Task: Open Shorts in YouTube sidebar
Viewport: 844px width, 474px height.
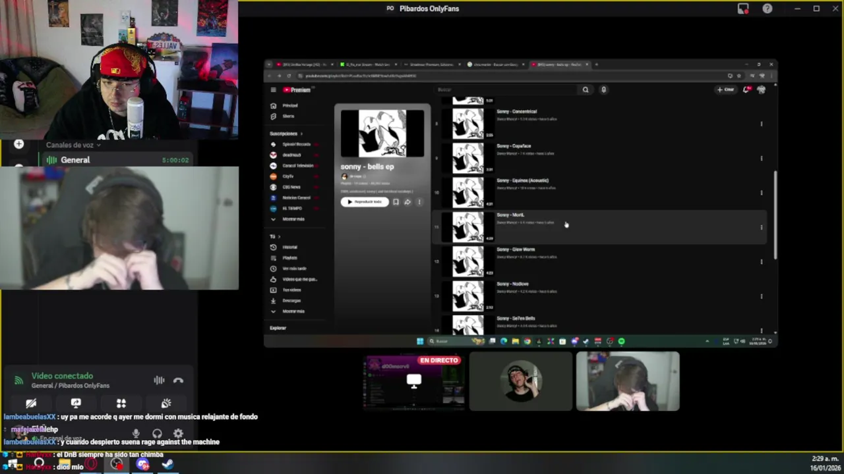Action: coord(288,116)
